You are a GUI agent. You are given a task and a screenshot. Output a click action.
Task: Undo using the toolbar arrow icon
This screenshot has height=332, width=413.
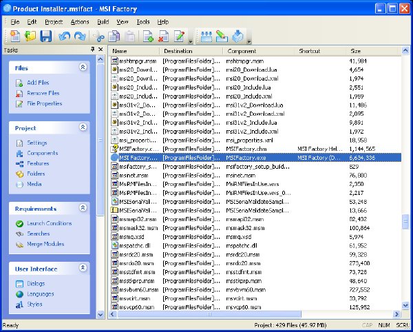pyautogui.click(x=64, y=36)
